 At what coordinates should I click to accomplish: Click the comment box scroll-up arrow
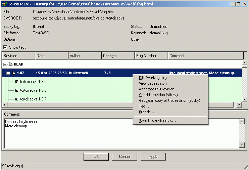242,122
